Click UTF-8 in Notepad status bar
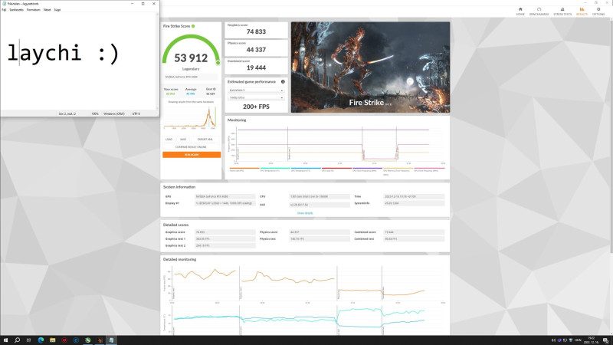The width and height of the screenshot is (613, 345). (136, 113)
